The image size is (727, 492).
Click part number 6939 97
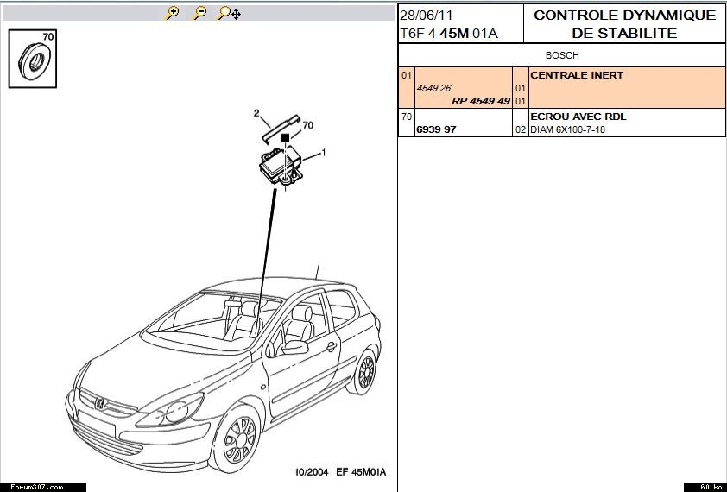point(436,129)
